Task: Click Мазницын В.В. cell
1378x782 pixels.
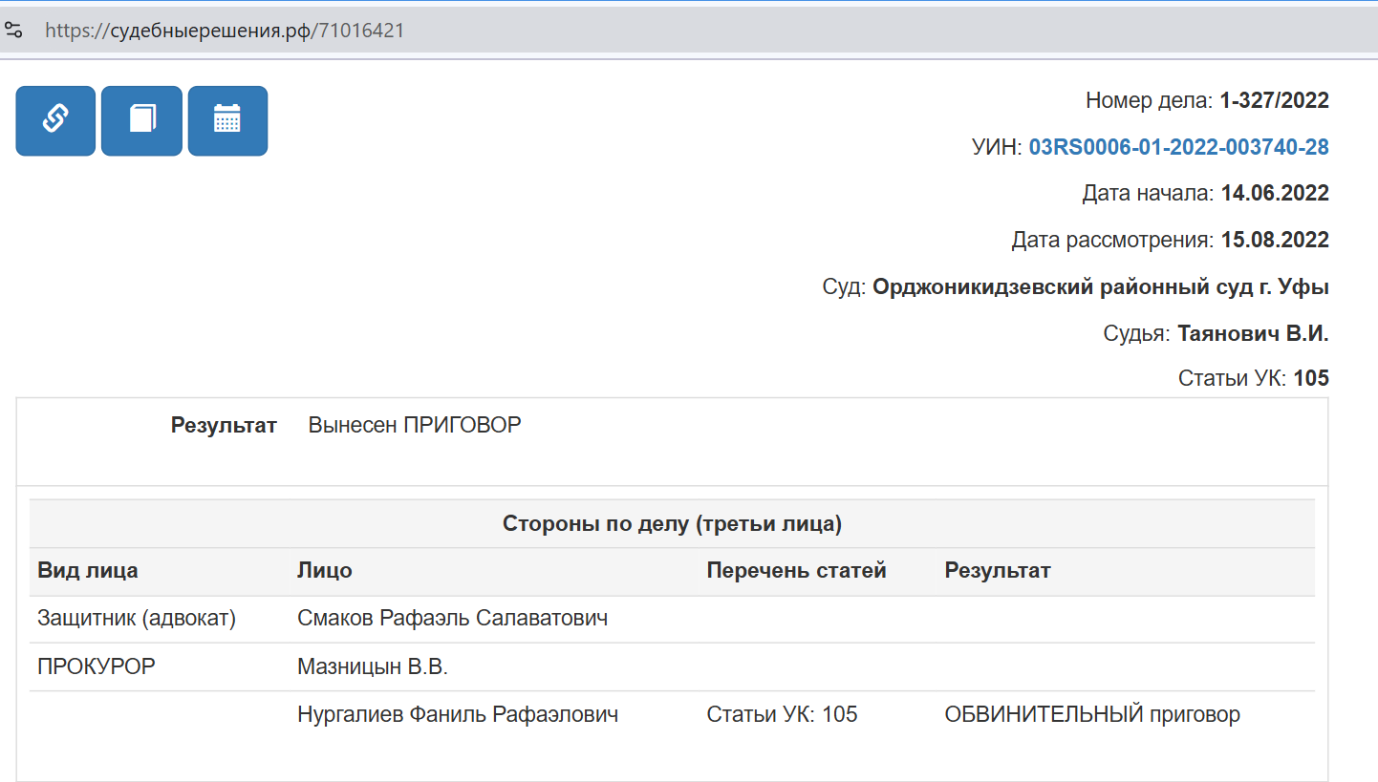Action: (x=373, y=666)
